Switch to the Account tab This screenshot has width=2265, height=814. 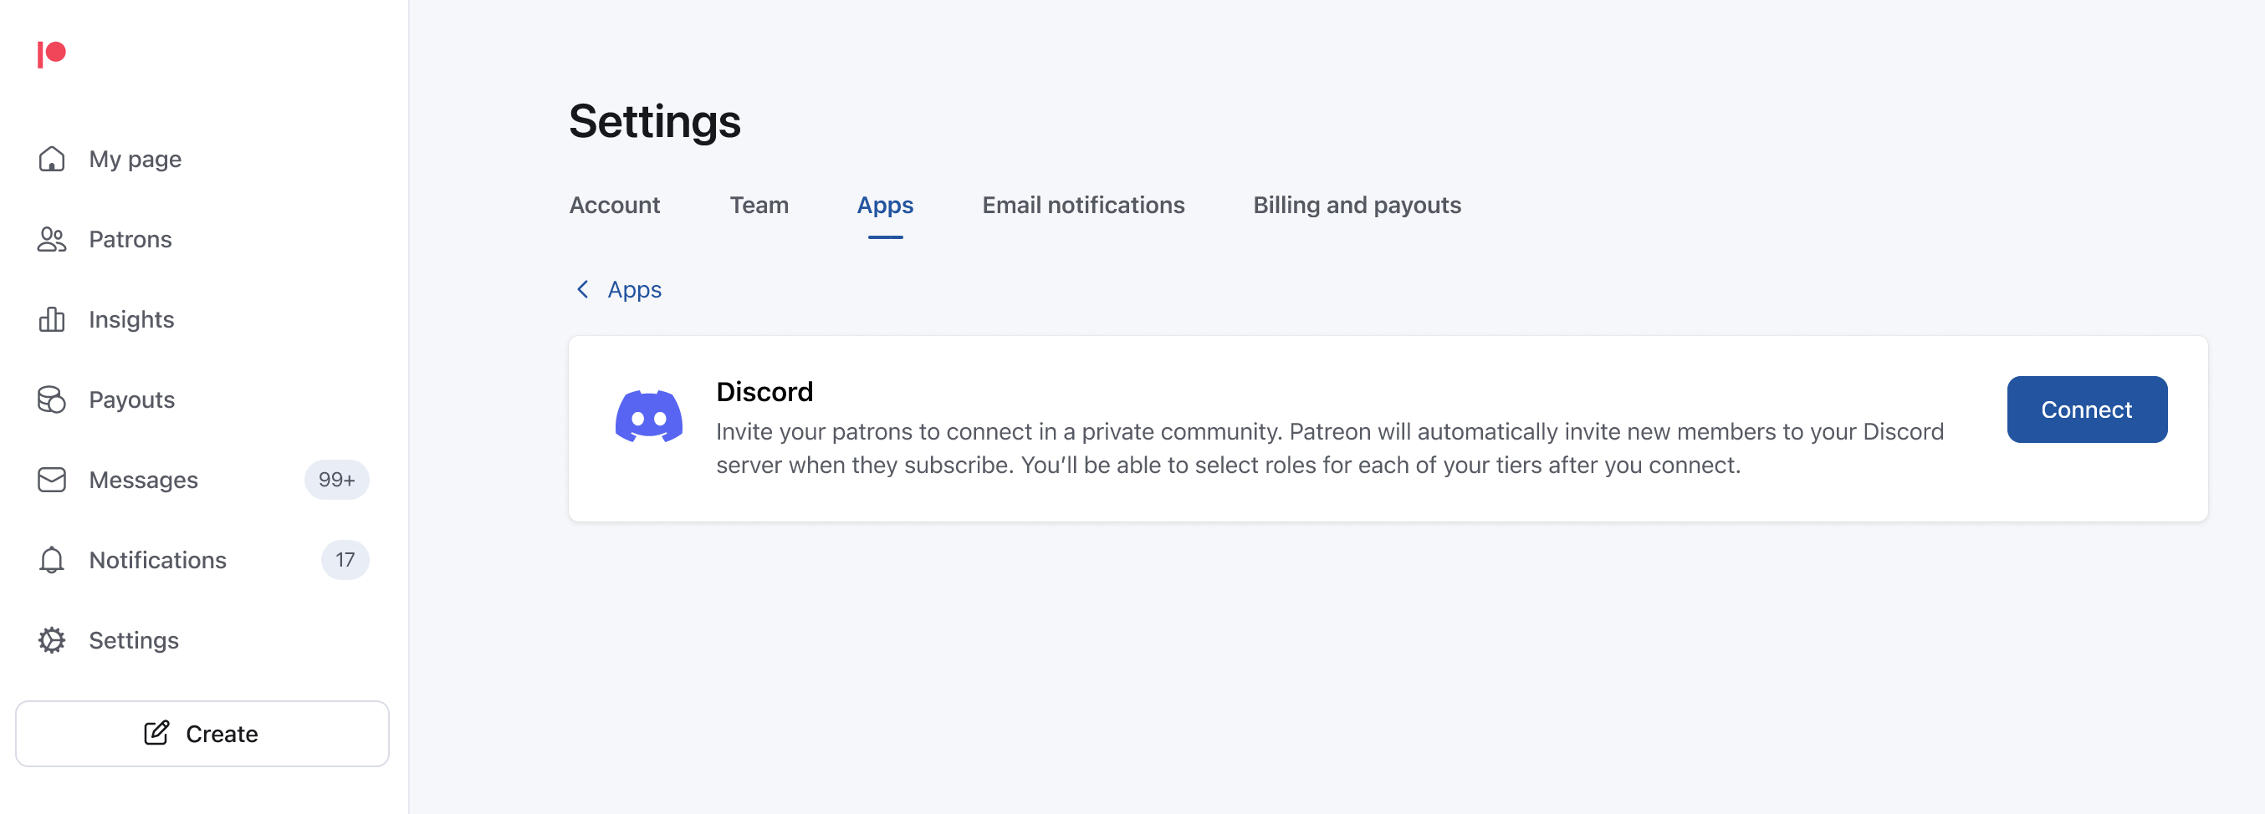(614, 206)
